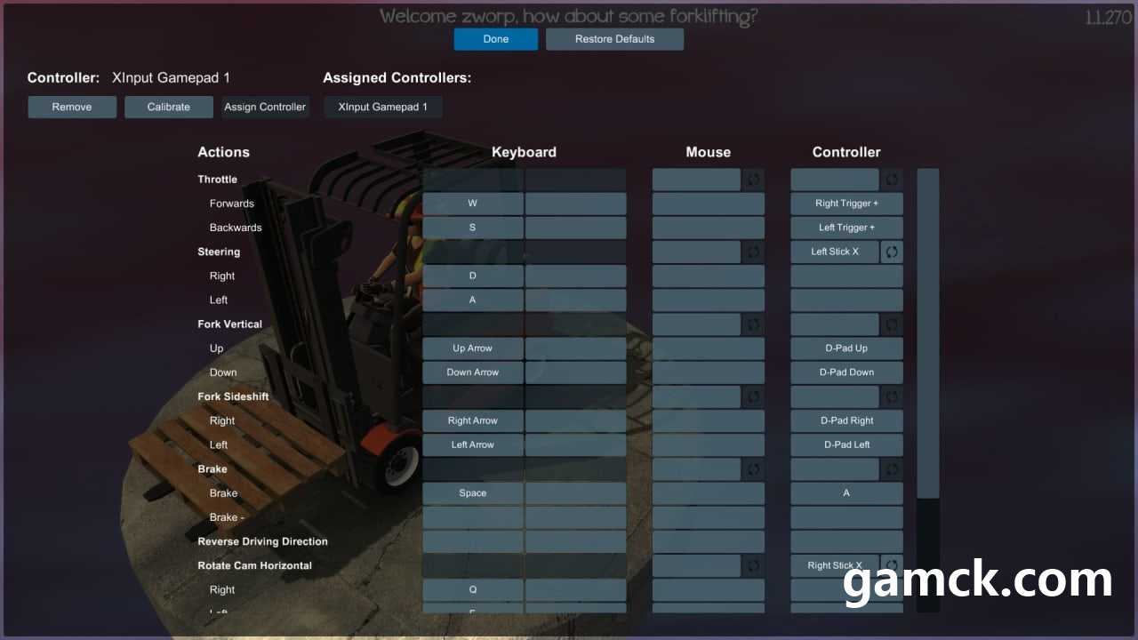Click Assign Controller button
Image resolution: width=1138 pixels, height=640 pixels.
265,107
